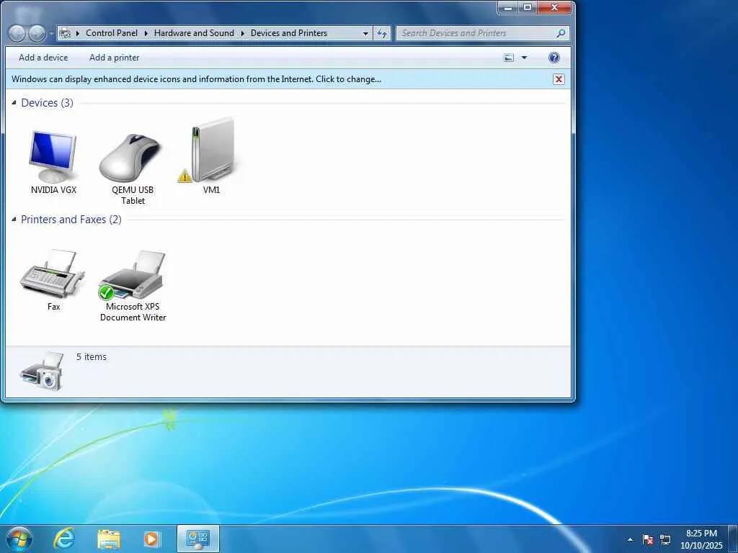Image resolution: width=738 pixels, height=553 pixels.
Task: Click the Back navigation arrow
Action: [17, 33]
